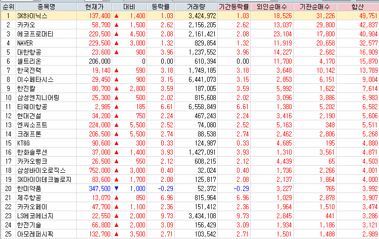The height and width of the screenshot is (239, 379).
Task: Sort by the 현재가 column header
Action: pyautogui.click(x=94, y=7)
